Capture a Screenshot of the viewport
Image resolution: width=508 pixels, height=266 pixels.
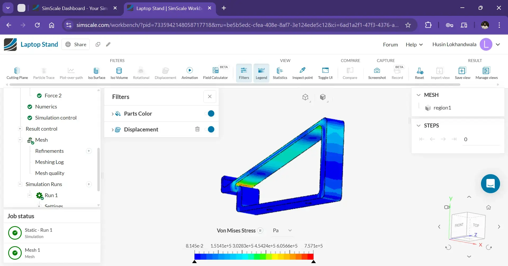377,73
